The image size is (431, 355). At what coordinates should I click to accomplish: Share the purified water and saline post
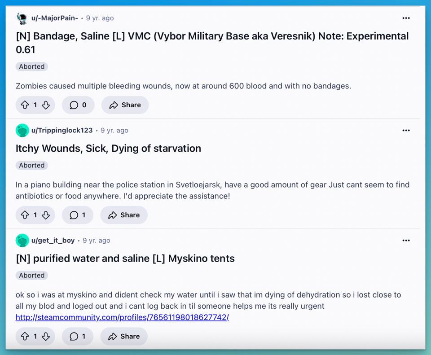tap(124, 336)
